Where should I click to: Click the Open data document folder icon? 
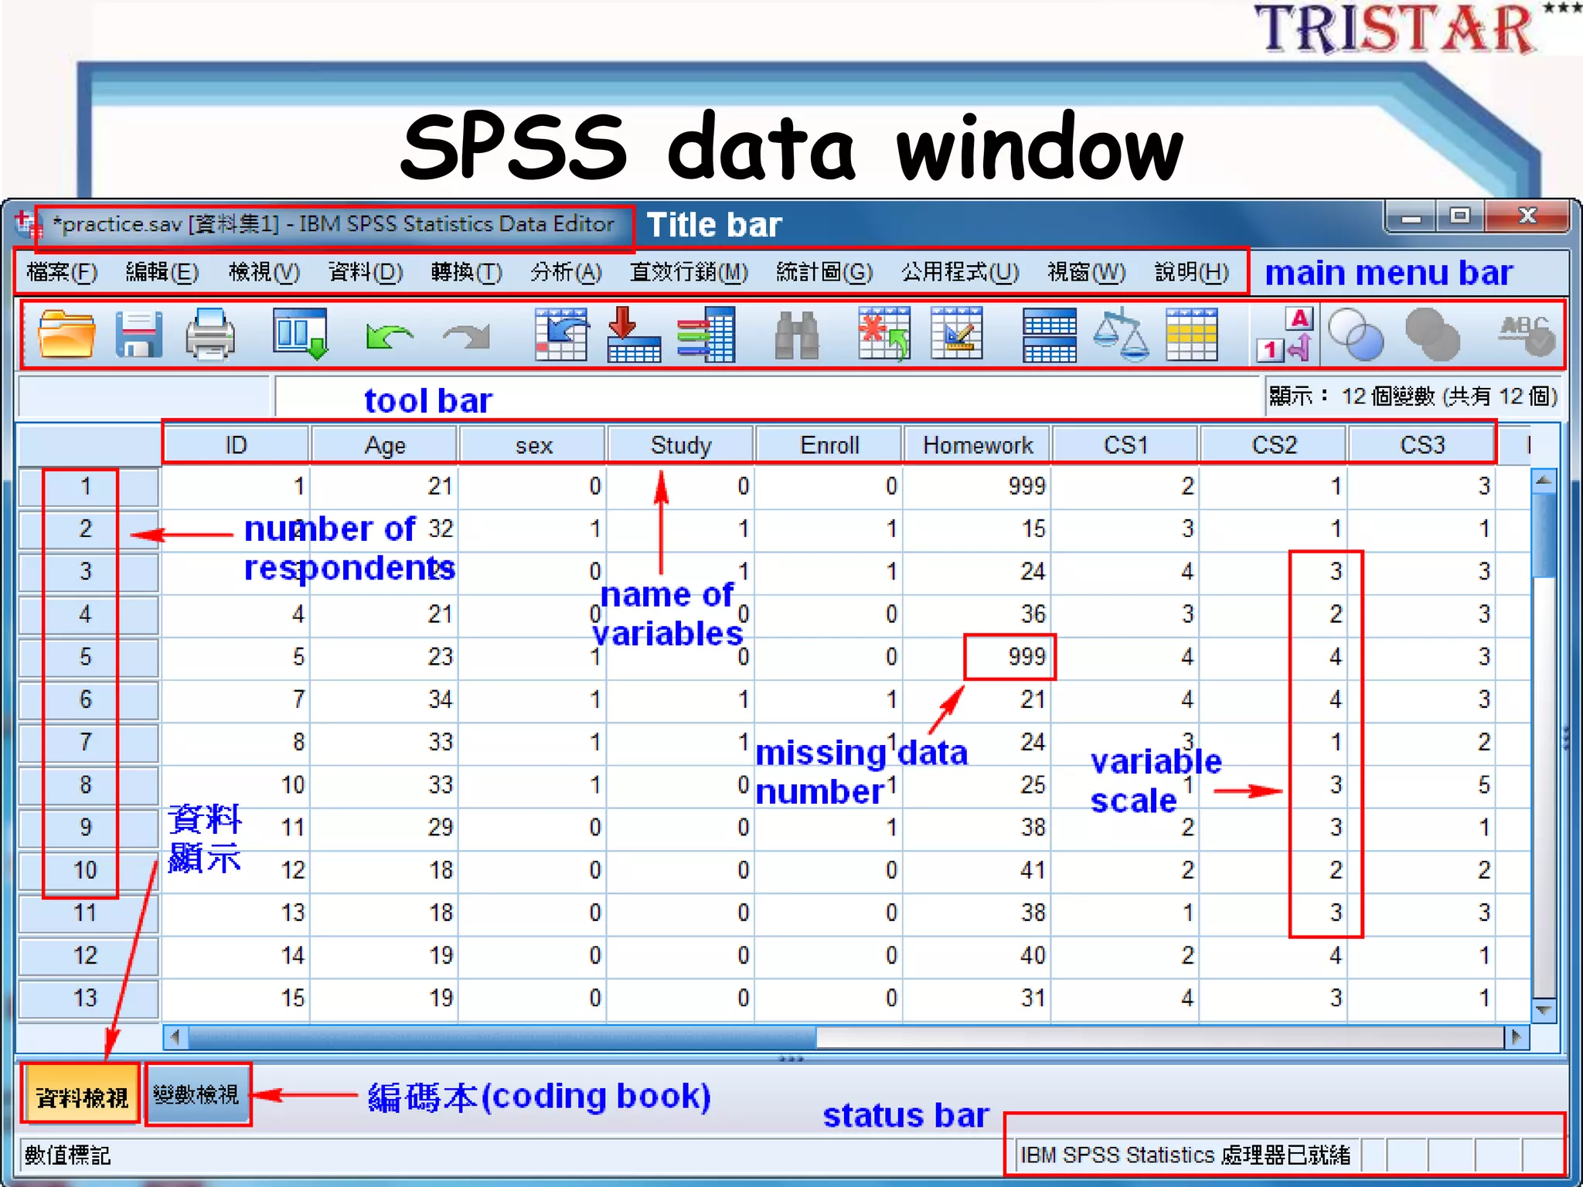click(x=66, y=334)
